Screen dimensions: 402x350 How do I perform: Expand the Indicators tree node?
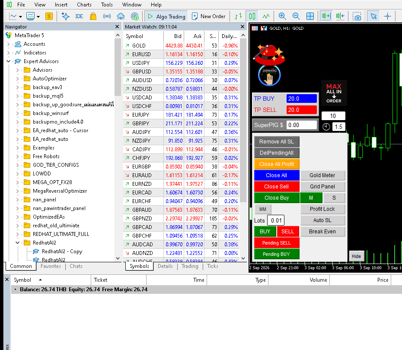pos(9,53)
